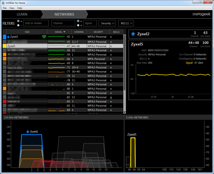Click the blue star next to Zyxel2 in list
Image resolution: width=214 pixels, height=174 pixels.
click(8, 37)
